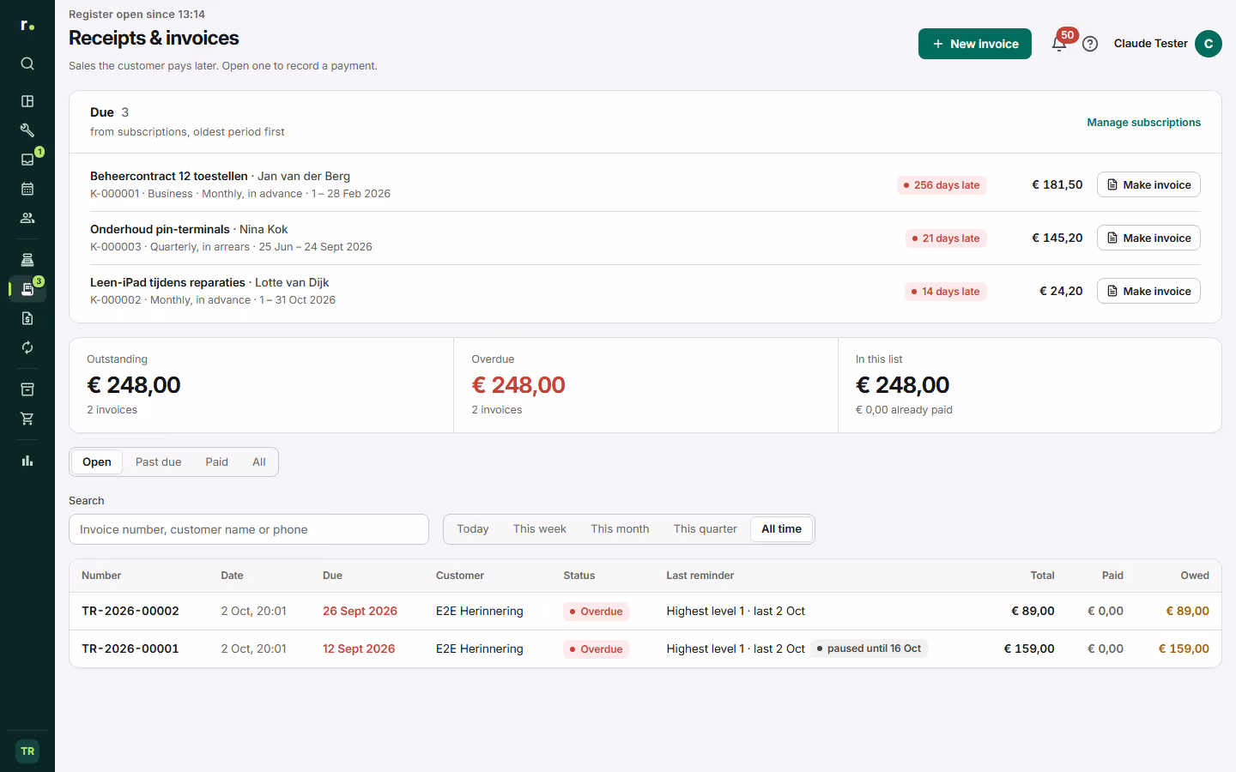
Task: Open the wrench repairs icon in sidebar
Action: click(27, 130)
